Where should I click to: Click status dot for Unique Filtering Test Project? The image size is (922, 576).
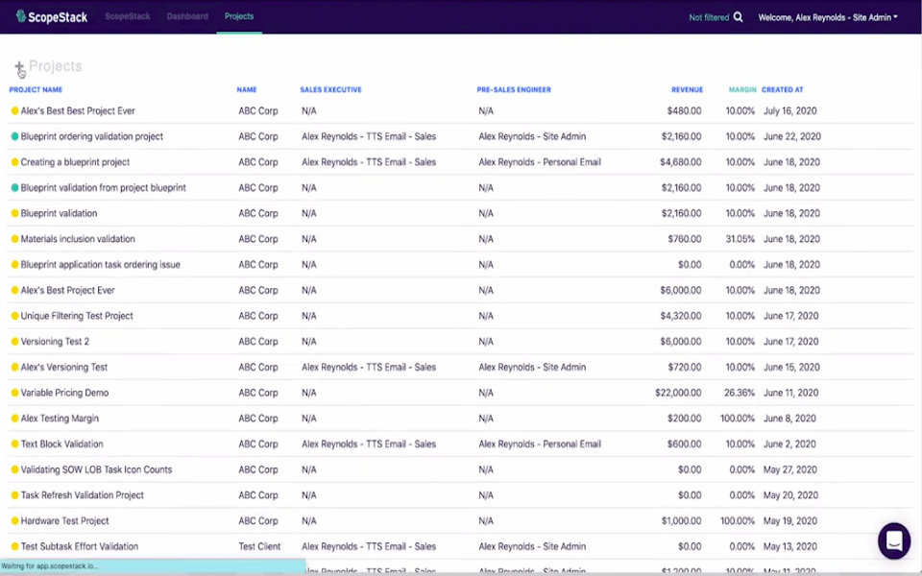pyautogui.click(x=14, y=316)
